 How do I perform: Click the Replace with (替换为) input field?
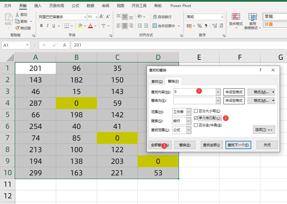tap(195, 101)
